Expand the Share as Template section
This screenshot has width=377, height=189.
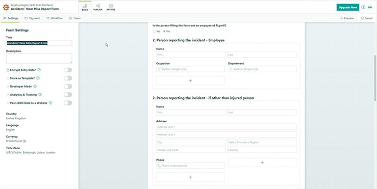[8, 78]
